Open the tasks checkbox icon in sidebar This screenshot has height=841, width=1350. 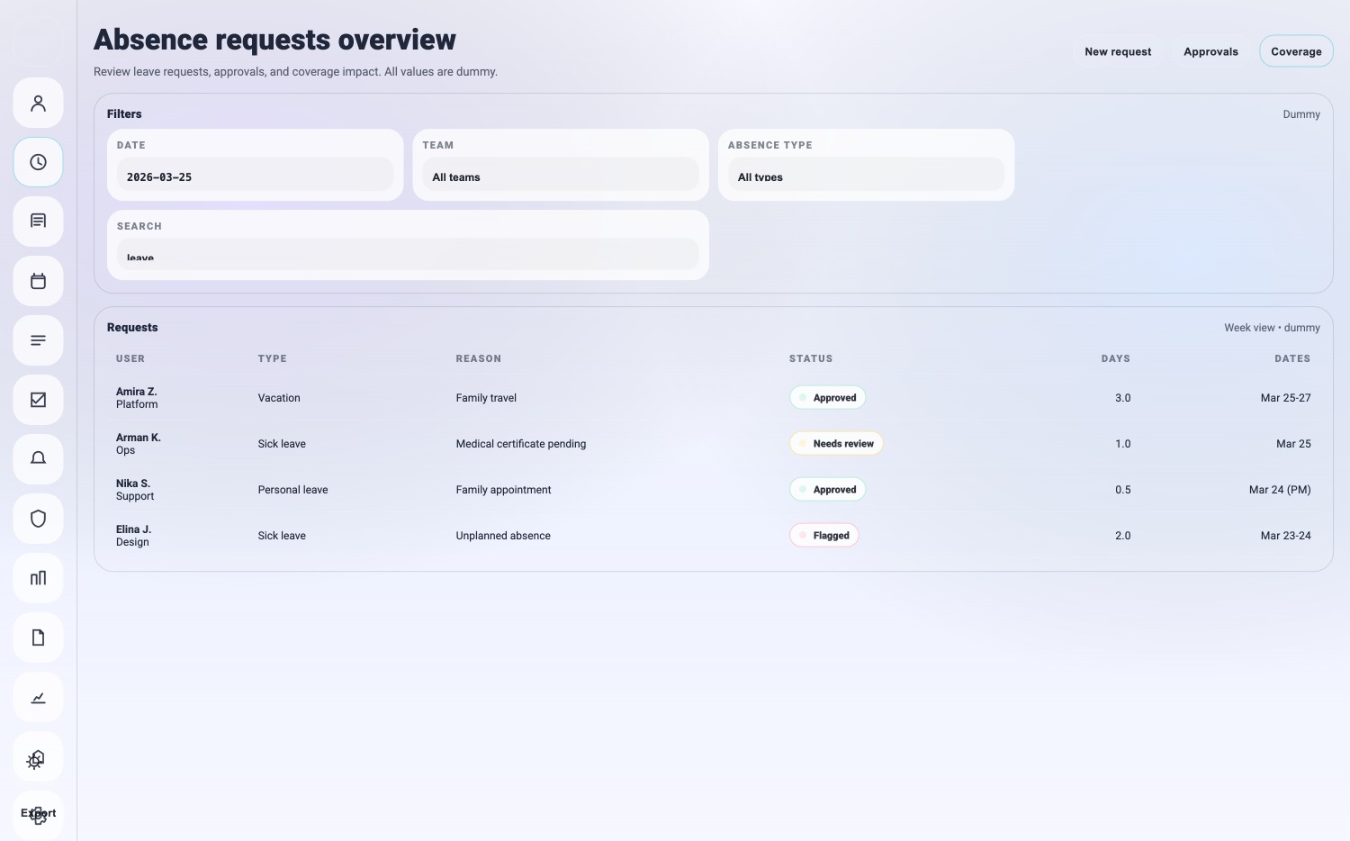pos(38,400)
